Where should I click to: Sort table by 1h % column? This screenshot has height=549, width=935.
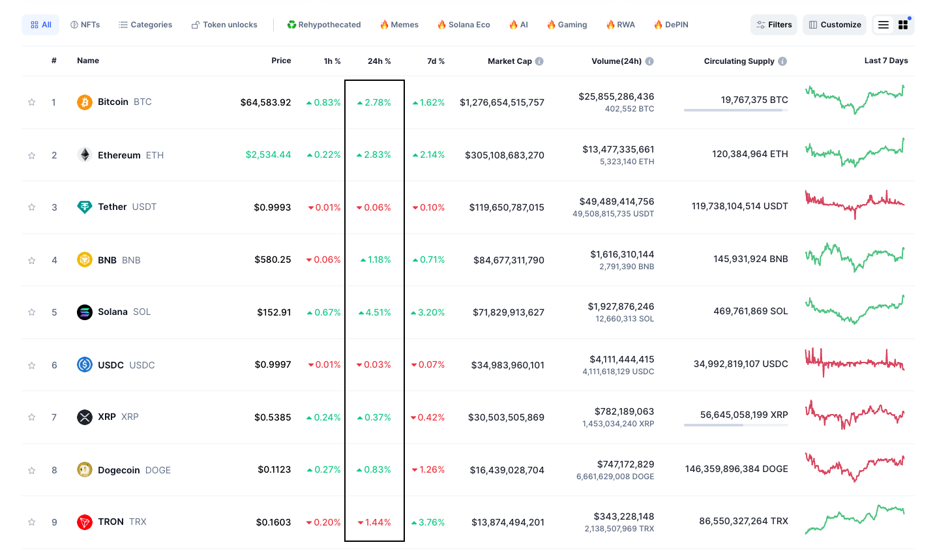(333, 61)
